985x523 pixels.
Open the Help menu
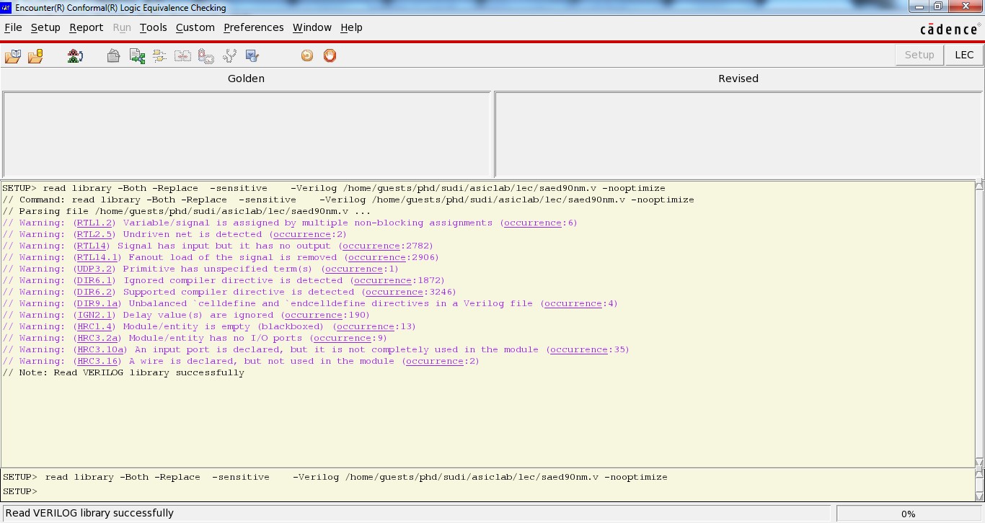click(x=351, y=27)
